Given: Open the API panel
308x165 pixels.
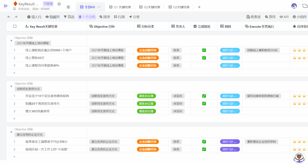Looking at the screenshot, I should 284,17.
